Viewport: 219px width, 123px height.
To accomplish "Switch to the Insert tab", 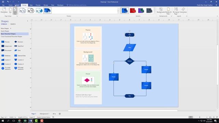I will [x=17, y=5].
